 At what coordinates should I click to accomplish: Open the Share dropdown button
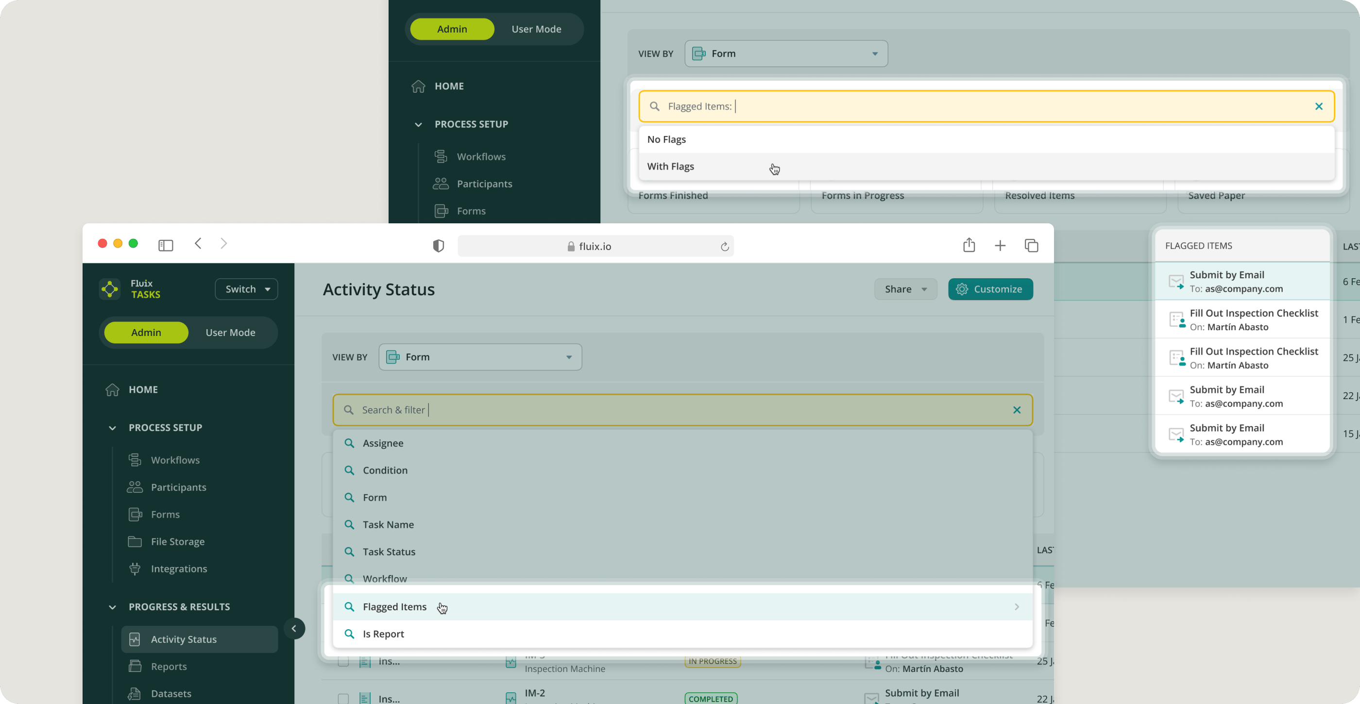(905, 289)
